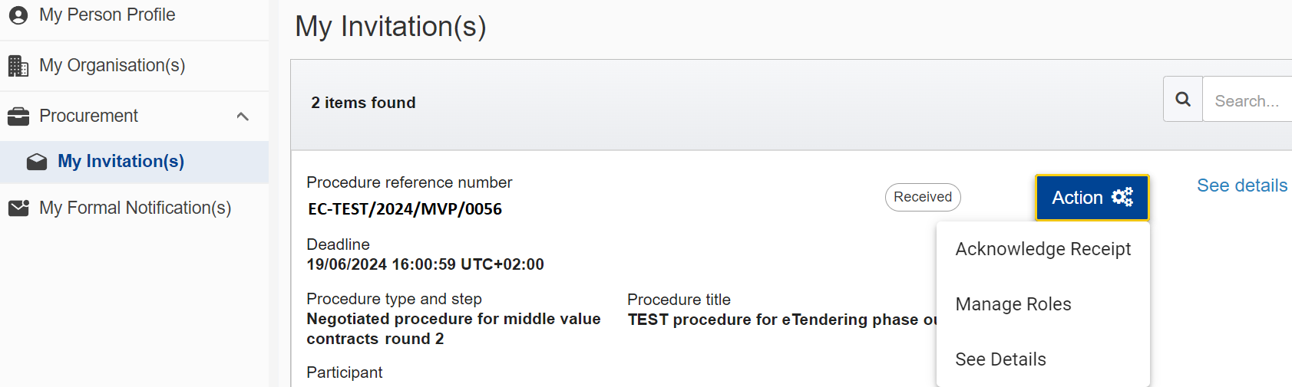
Task: Select Acknowledge Receipt from the menu
Action: (x=1043, y=249)
